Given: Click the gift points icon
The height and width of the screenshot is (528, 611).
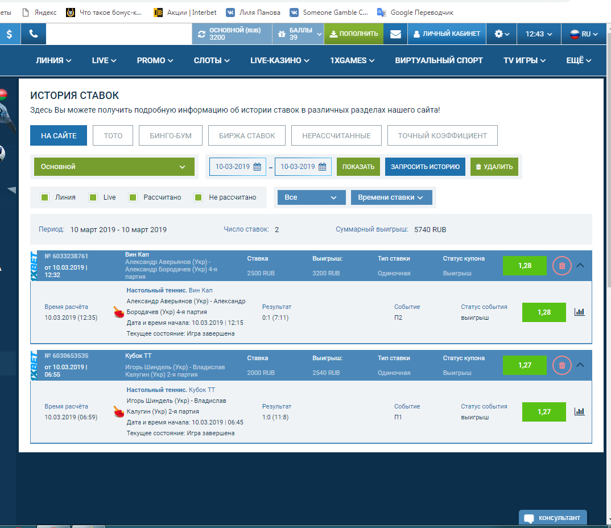Looking at the screenshot, I should pos(282,34).
